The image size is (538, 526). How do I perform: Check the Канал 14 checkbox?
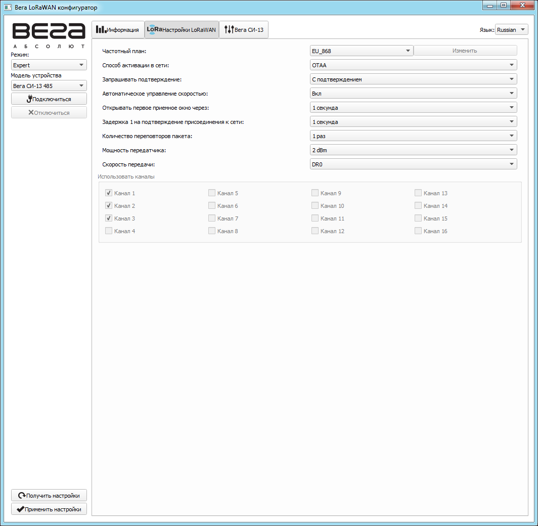tap(418, 205)
